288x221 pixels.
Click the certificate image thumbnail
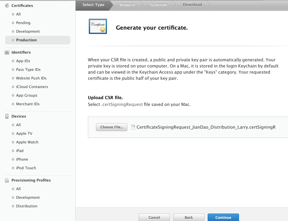tap(98, 27)
